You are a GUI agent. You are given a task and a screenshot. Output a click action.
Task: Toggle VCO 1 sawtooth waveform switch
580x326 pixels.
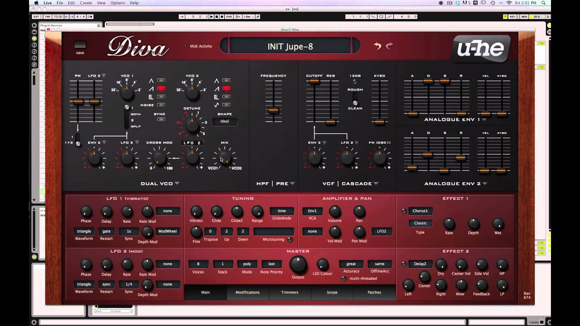coord(161,89)
